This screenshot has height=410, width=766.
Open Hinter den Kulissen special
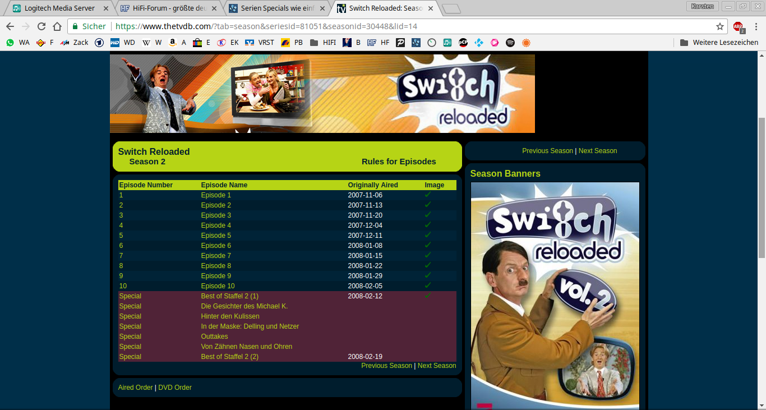(230, 316)
